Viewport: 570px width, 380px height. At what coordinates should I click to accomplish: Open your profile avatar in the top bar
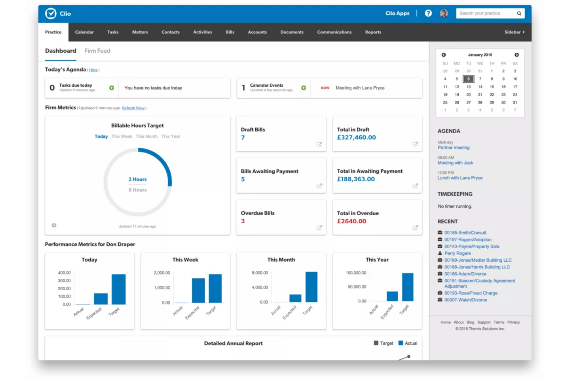coord(444,13)
